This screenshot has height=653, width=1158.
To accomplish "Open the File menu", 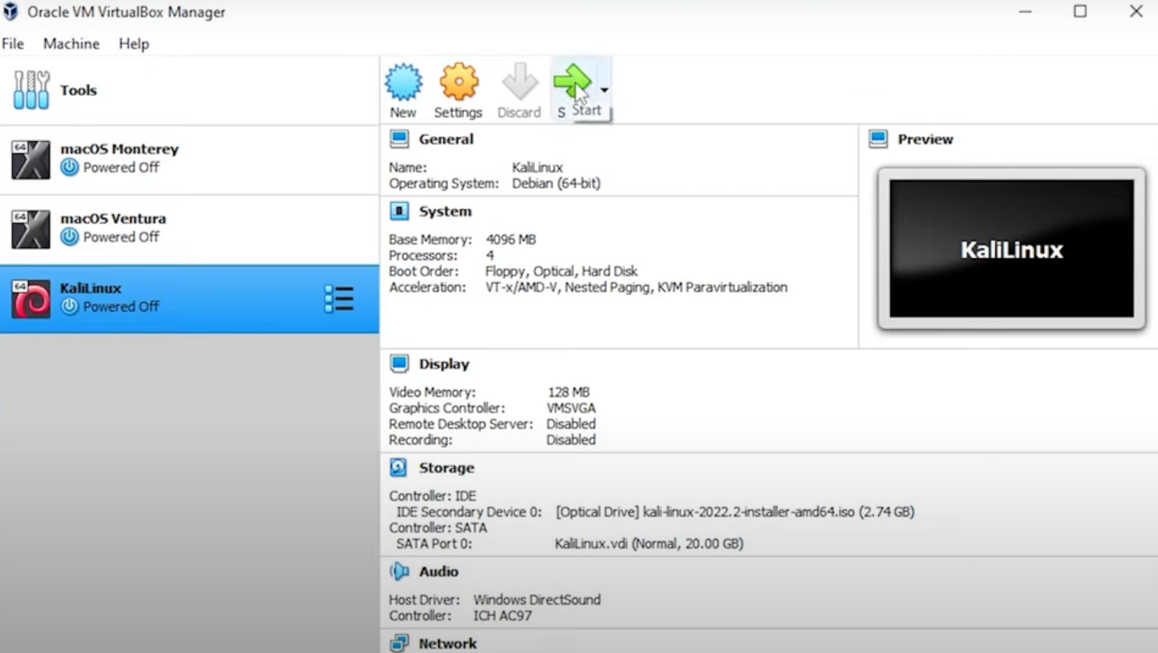I will point(13,44).
